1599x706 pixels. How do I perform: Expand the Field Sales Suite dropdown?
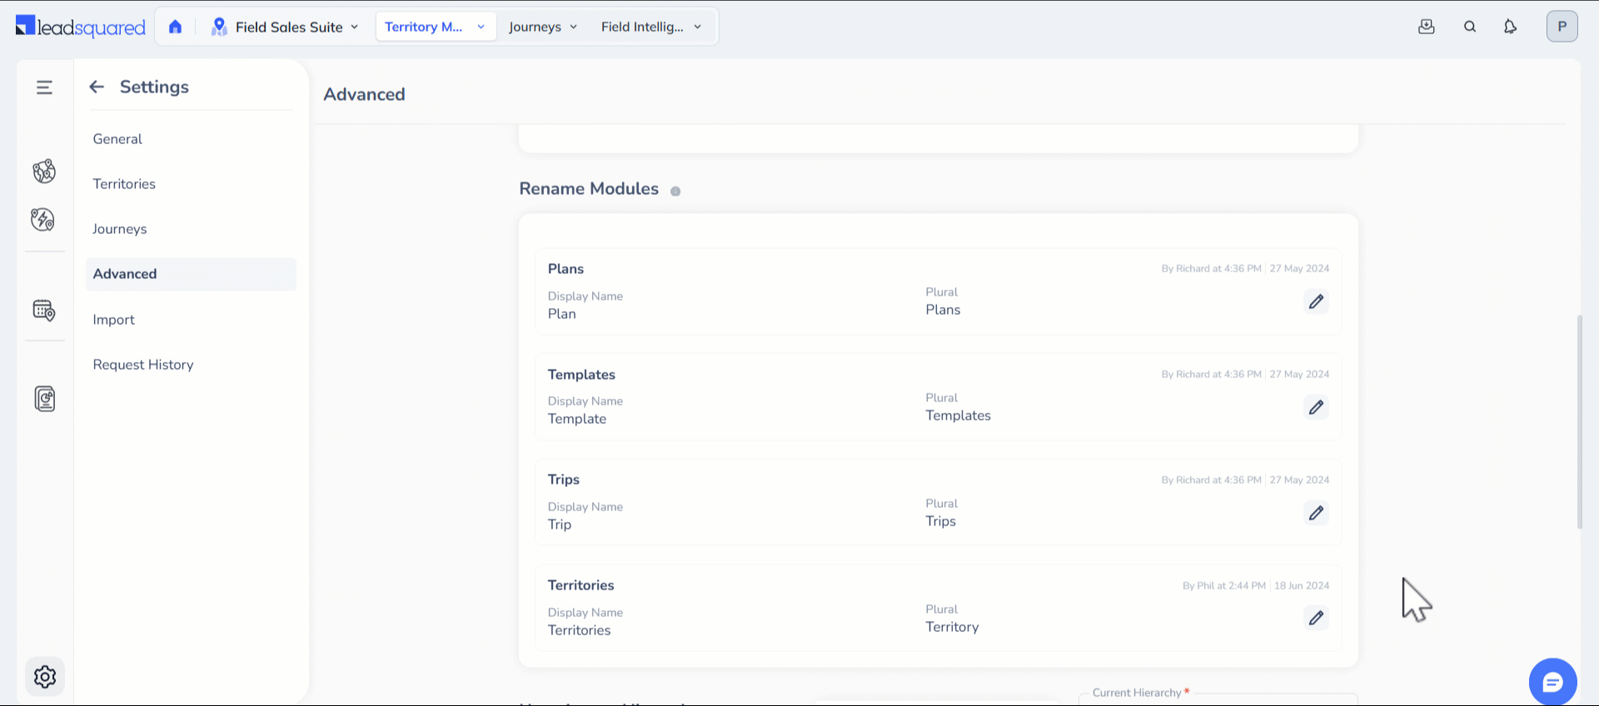click(x=286, y=27)
